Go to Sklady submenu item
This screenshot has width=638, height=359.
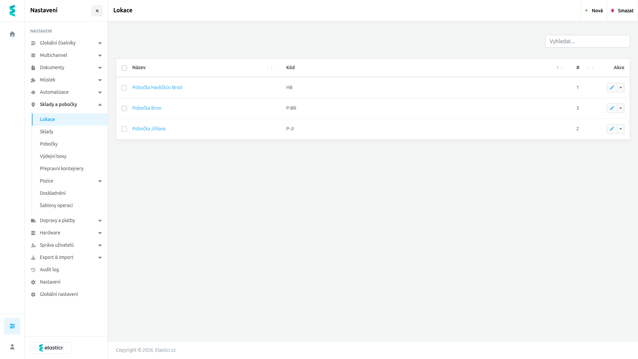tap(47, 132)
